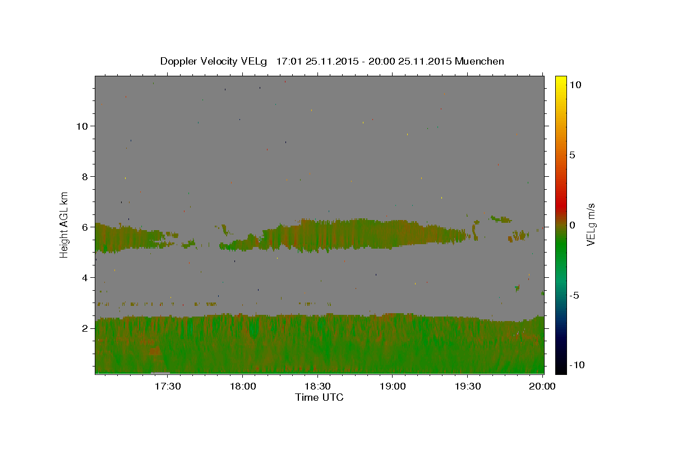Click the 18:30 time tick label
The image size is (673, 449).
(x=317, y=386)
